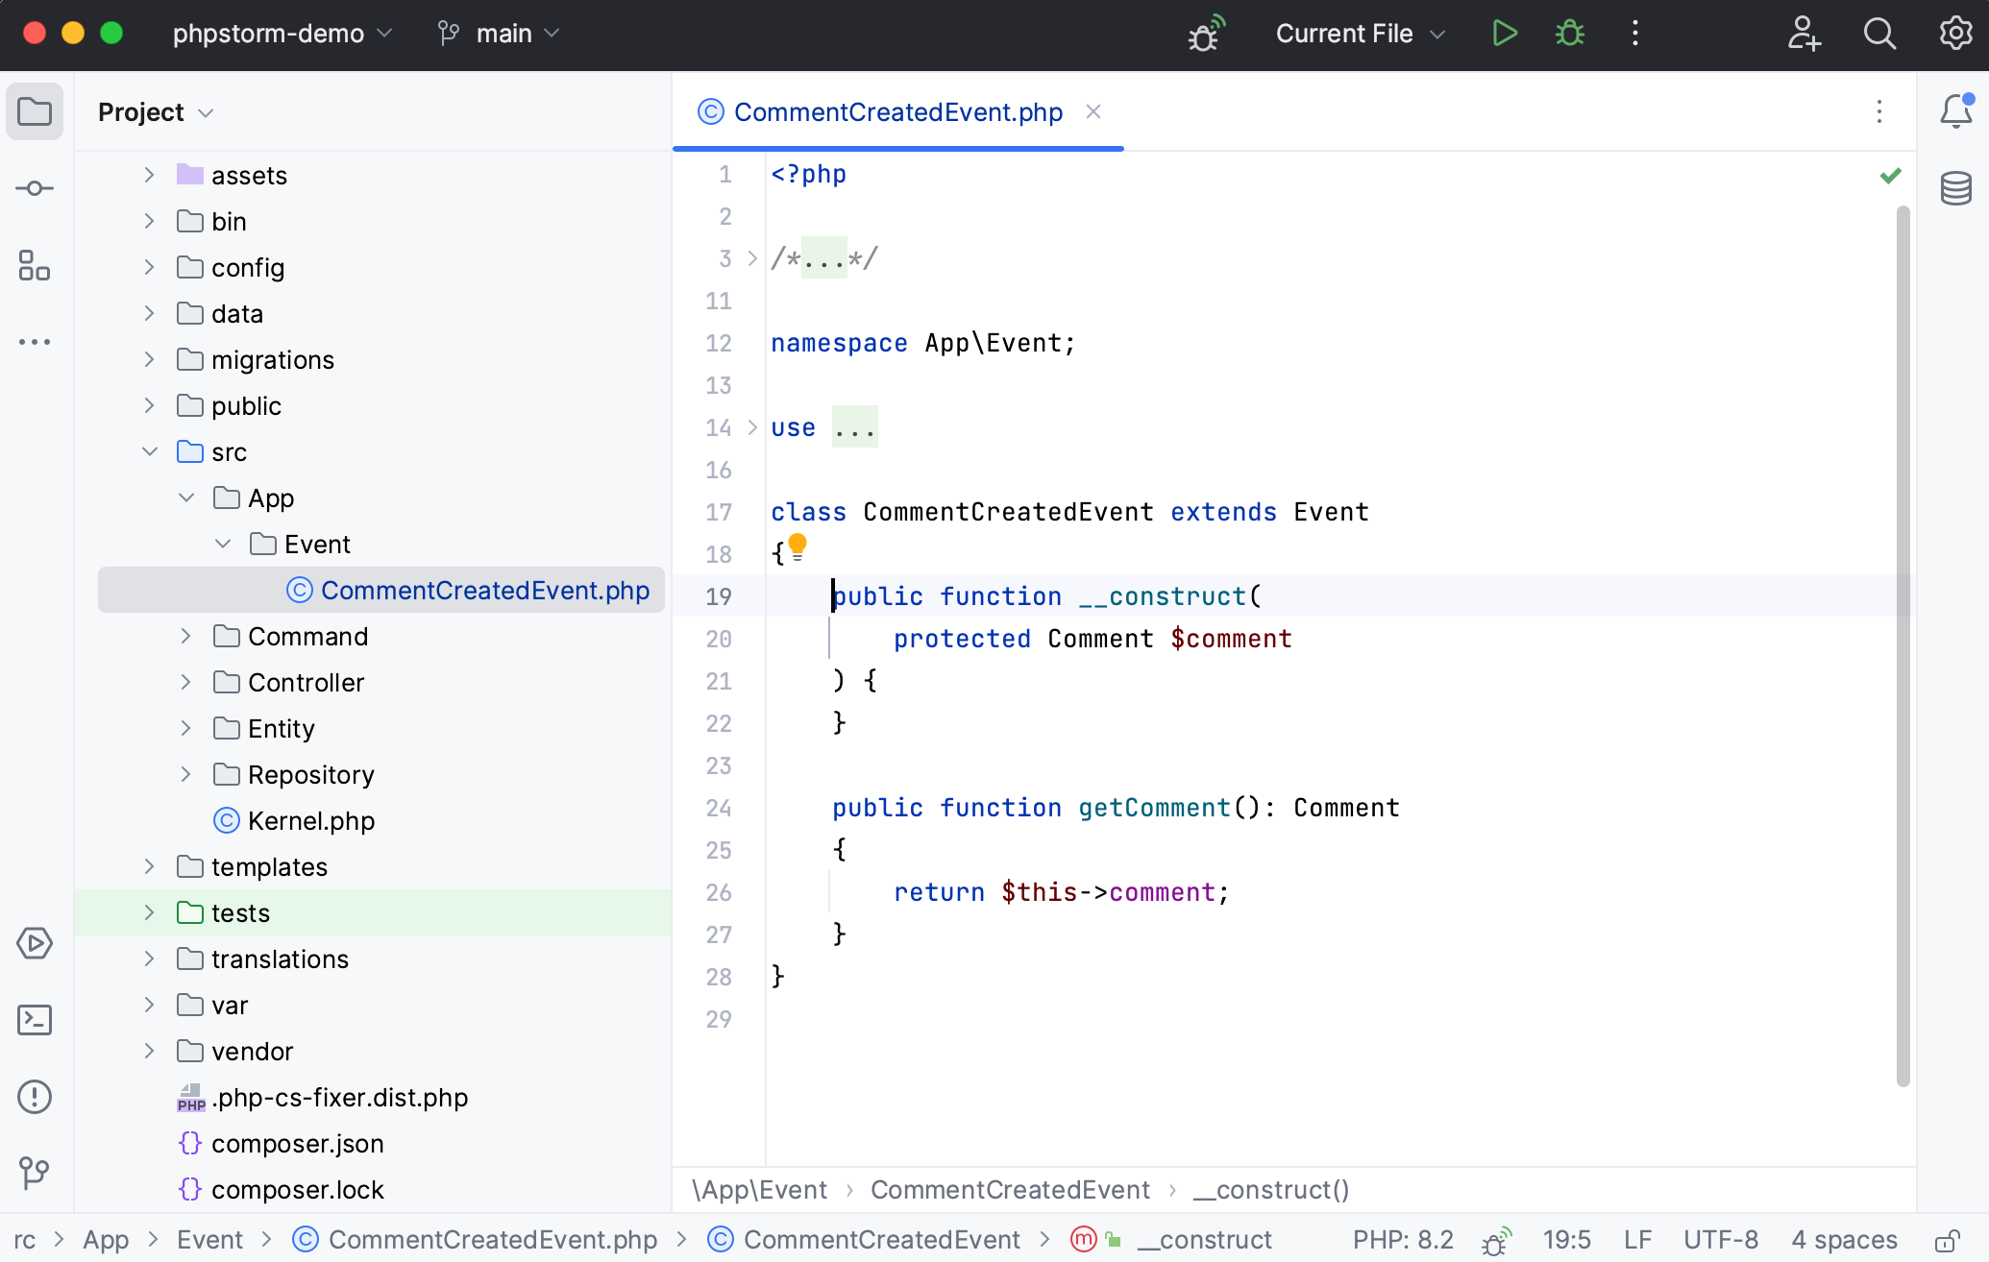The width and height of the screenshot is (1989, 1262).
Task: Show more tool windows ellipsis
Action: pyautogui.click(x=35, y=342)
